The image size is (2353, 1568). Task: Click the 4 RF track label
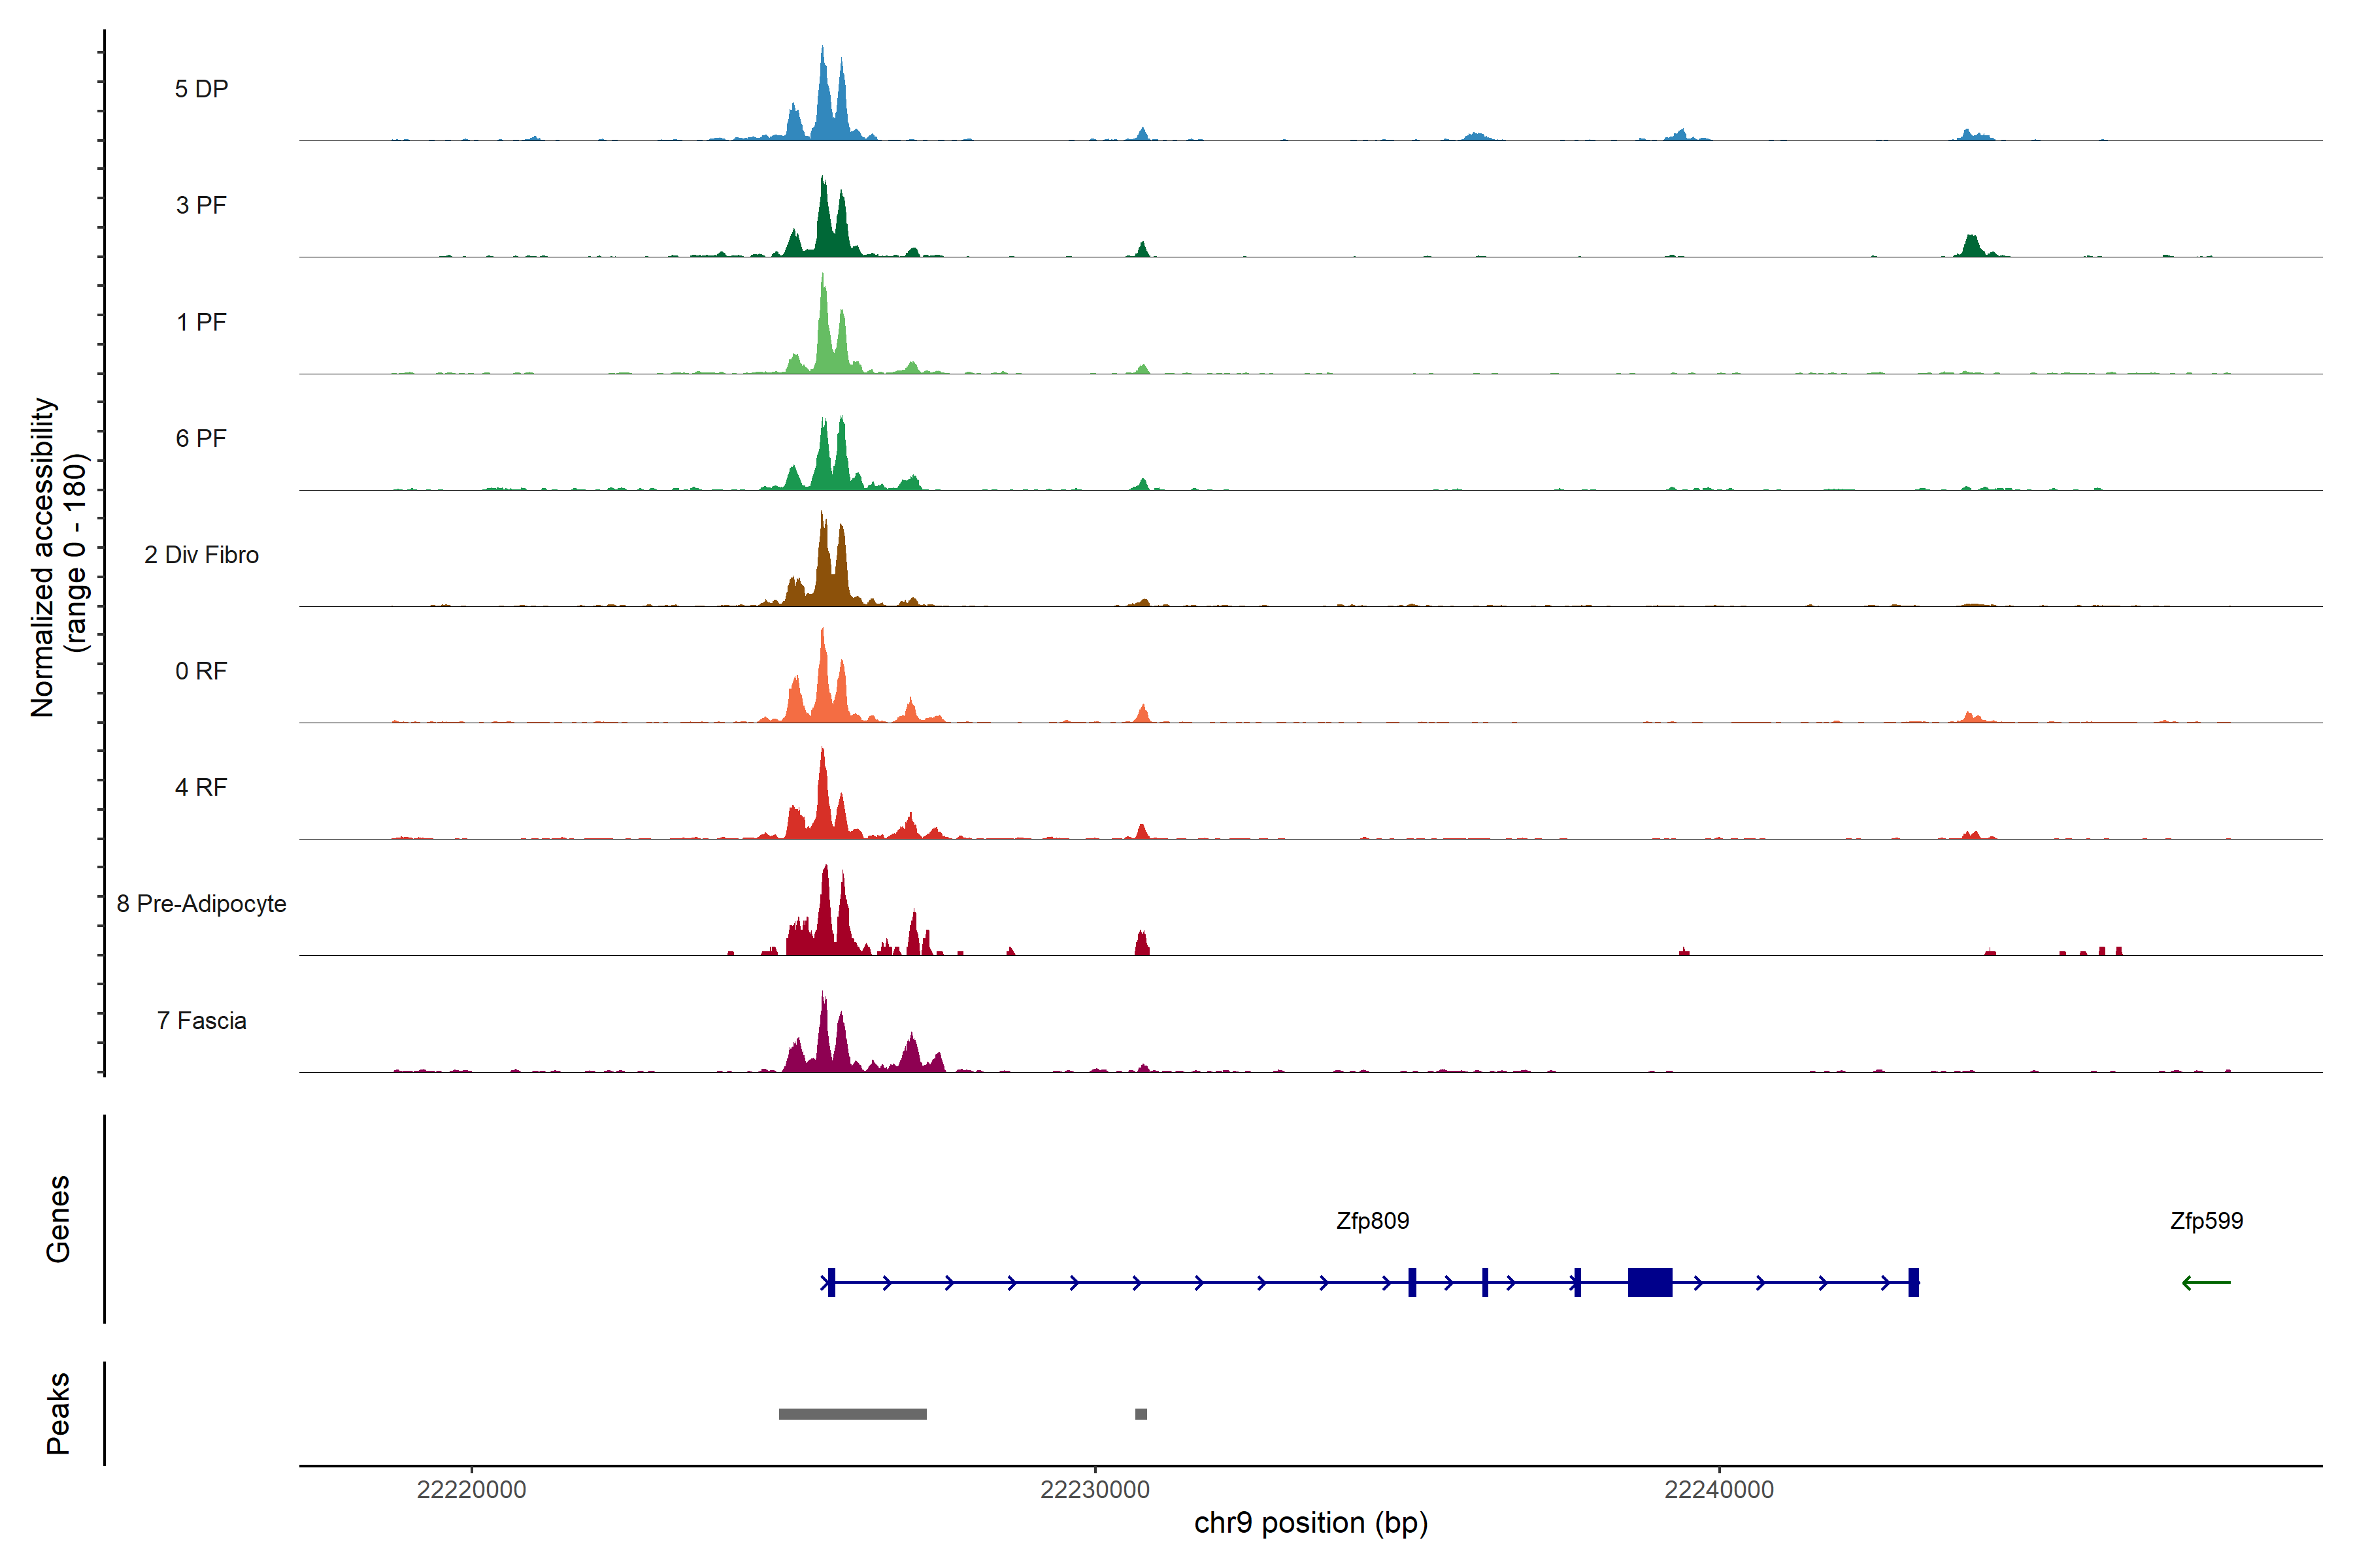pyautogui.click(x=201, y=787)
